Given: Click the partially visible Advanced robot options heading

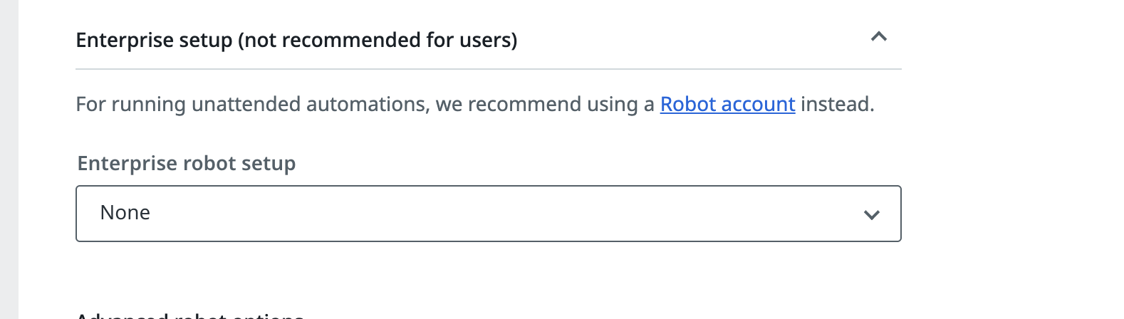Looking at the screenshot, I should coord(190,315).
